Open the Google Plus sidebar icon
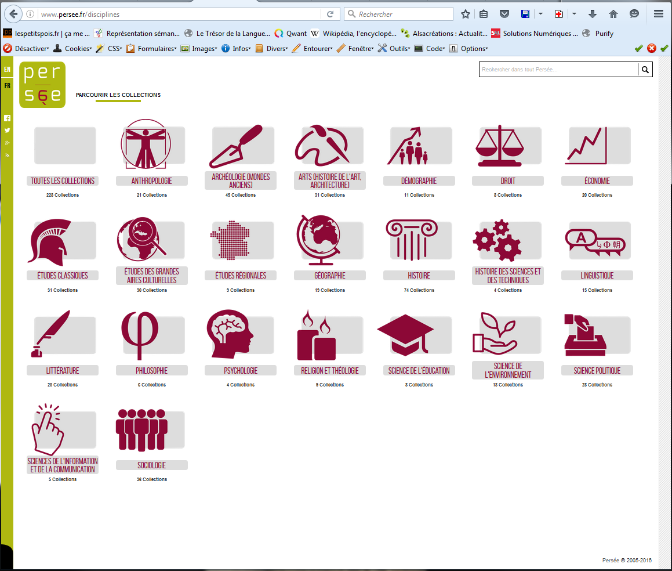This screenshot has height=571, width=672. 8,143
